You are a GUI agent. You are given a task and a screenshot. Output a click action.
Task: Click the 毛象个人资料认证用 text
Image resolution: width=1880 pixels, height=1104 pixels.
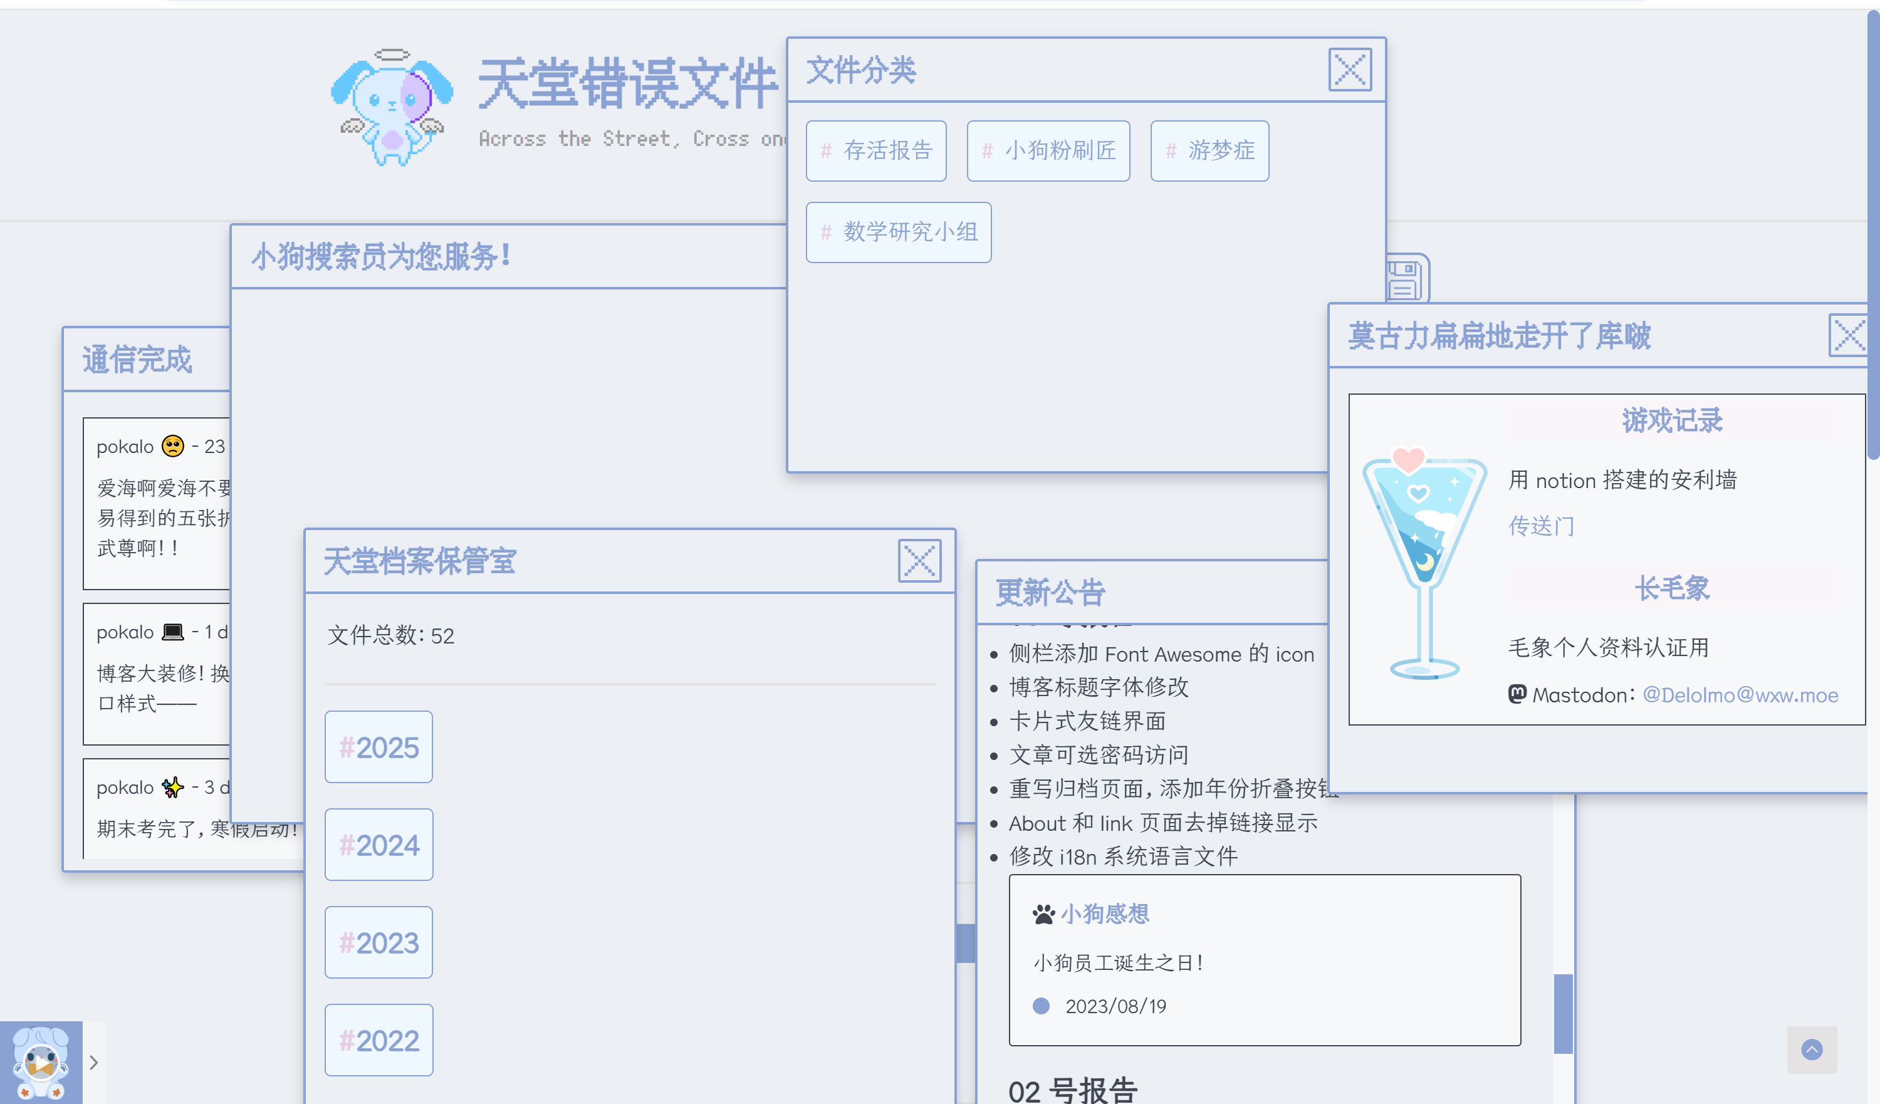[x=1609, y=647]
